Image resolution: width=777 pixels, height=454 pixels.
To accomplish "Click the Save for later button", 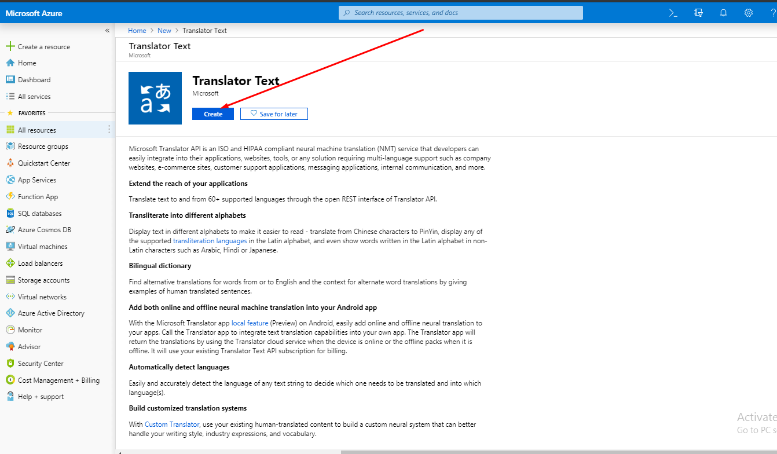I will click(x=274, y=114).
